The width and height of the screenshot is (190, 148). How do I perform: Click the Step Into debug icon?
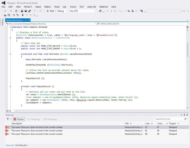click(x=129, y=11)
